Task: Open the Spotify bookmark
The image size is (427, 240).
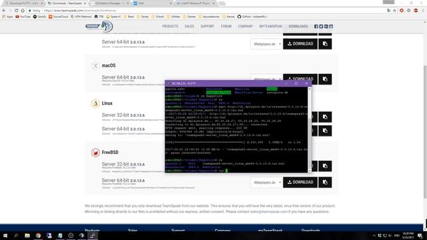Action: tap(39, 17)
